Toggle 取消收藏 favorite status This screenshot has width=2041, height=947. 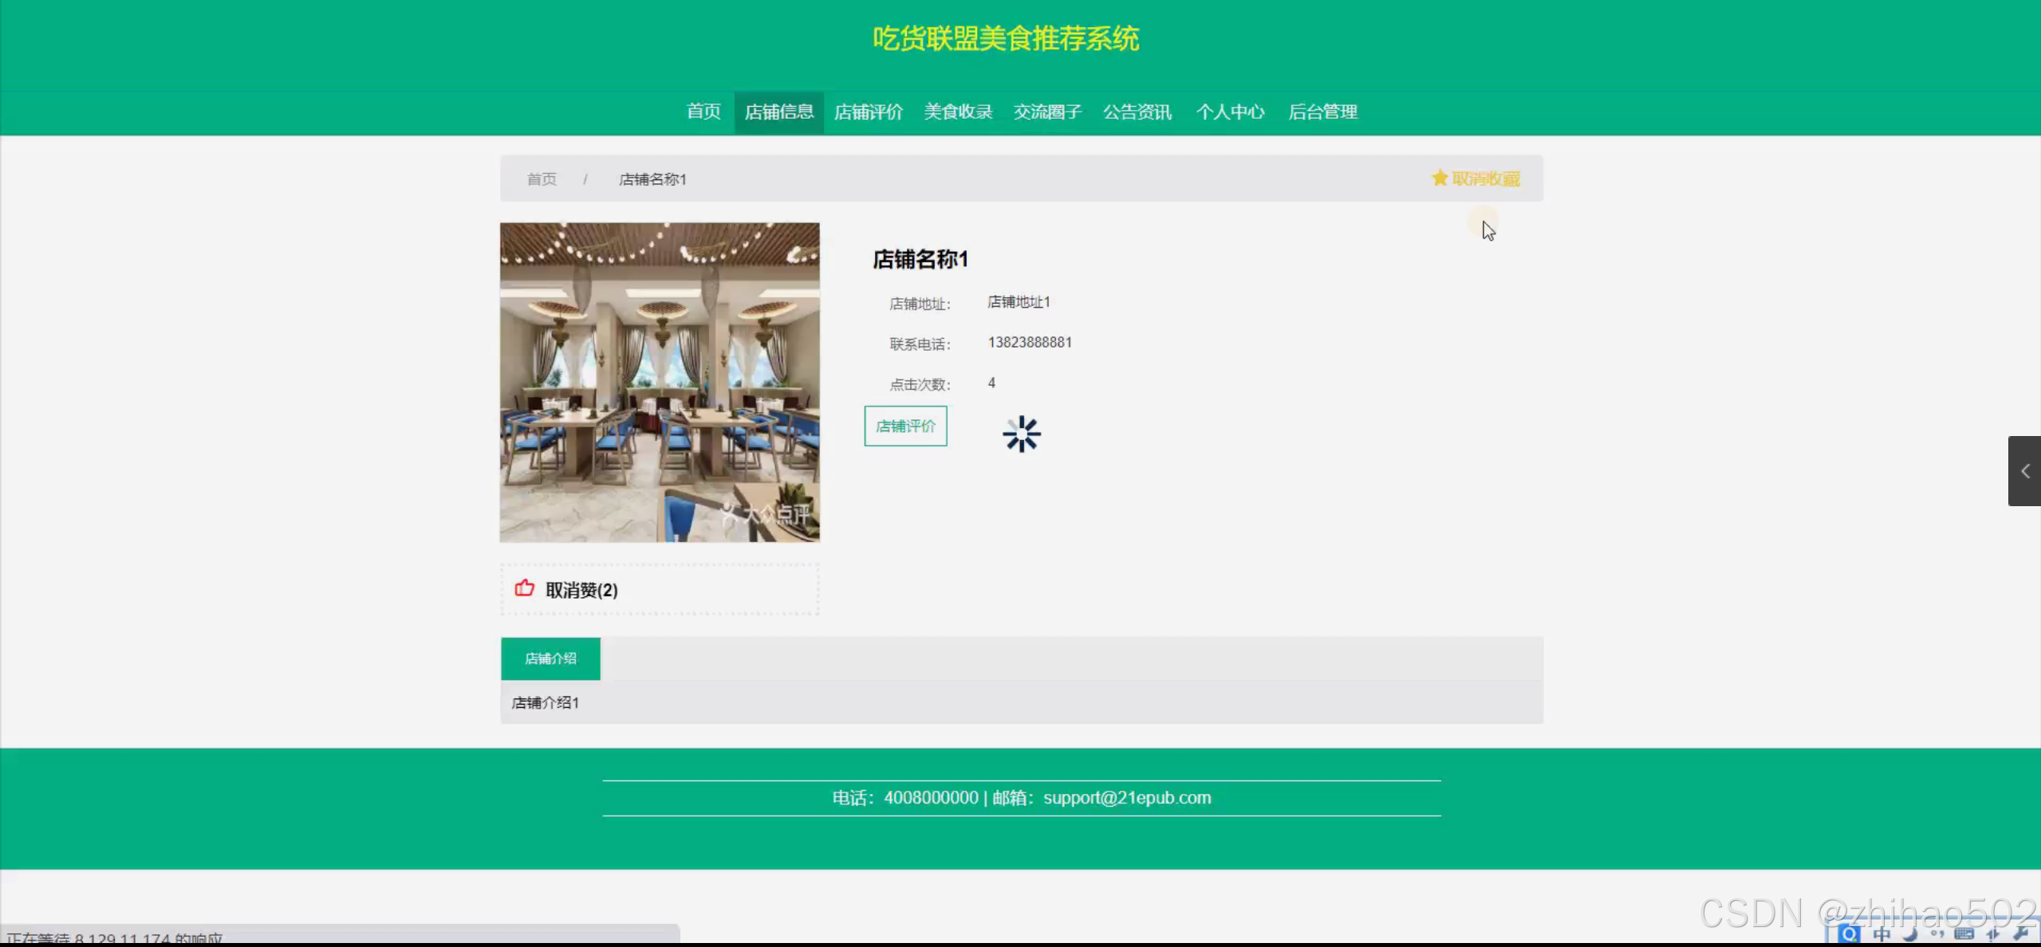tap(1485, 179)
